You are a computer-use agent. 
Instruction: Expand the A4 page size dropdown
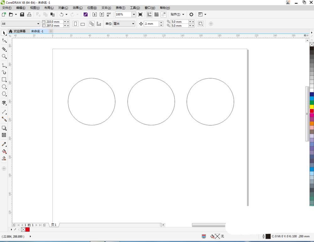point(38,24)
